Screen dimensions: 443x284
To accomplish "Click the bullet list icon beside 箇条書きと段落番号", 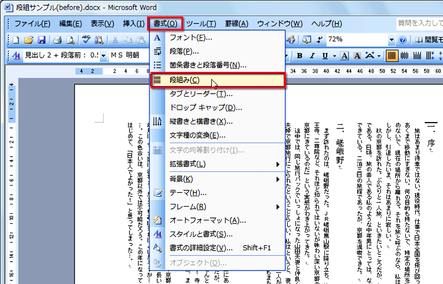I will 157,65.
